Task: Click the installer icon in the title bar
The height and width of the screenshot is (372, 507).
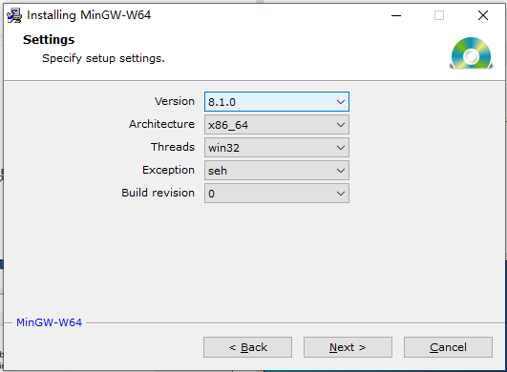Action: pyautogui.click(x=14, y=15)
